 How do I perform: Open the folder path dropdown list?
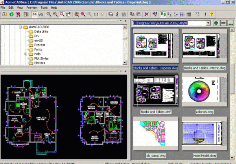pos(208,23)
